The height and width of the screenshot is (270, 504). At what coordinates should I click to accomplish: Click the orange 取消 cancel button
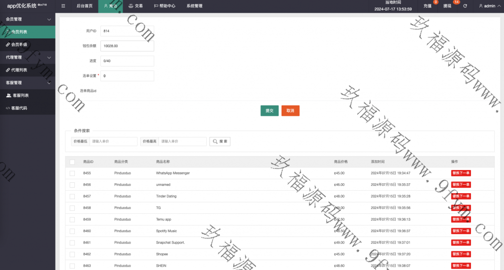[290, 111]
